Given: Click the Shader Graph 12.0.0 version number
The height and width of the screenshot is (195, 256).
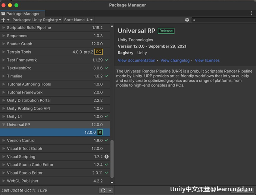Looking at the screenshot, I should click(x=97, y=44).
